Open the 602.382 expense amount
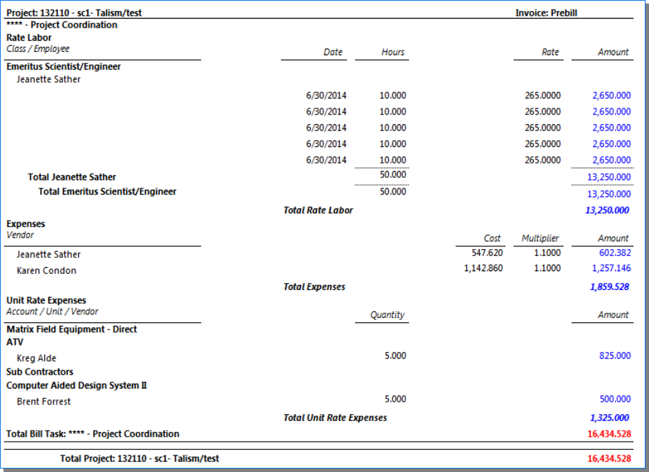649x472 pixels. pyautogui.click(x=614, y=253)
